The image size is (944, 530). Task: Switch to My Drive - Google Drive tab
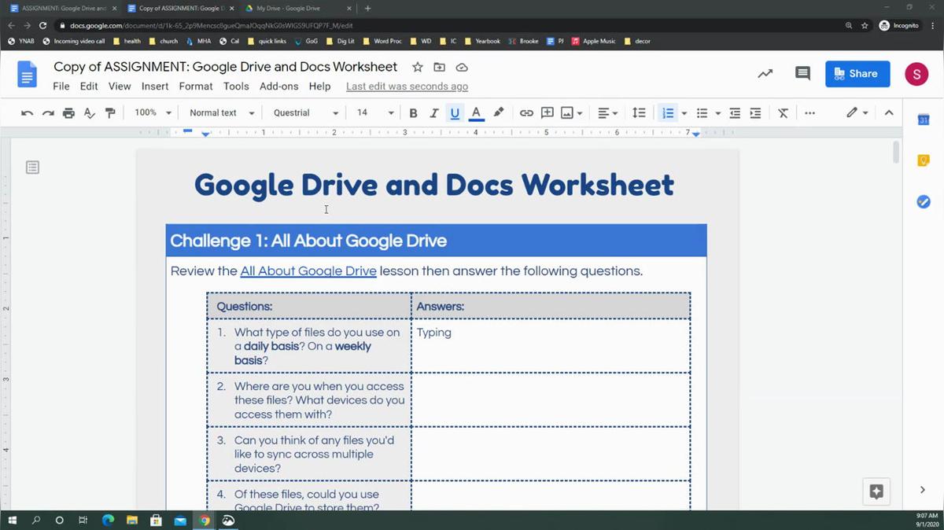(296, 8)
